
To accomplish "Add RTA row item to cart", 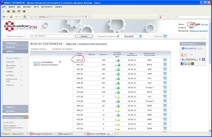I will click(165, 110).
